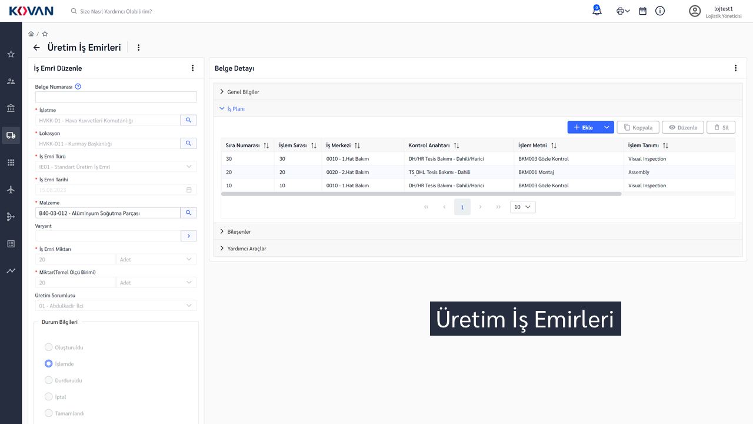This screenshot has height=424, width=753.
Task: Click the horizontal scrollbar under the table
Action: coord(421,193)
